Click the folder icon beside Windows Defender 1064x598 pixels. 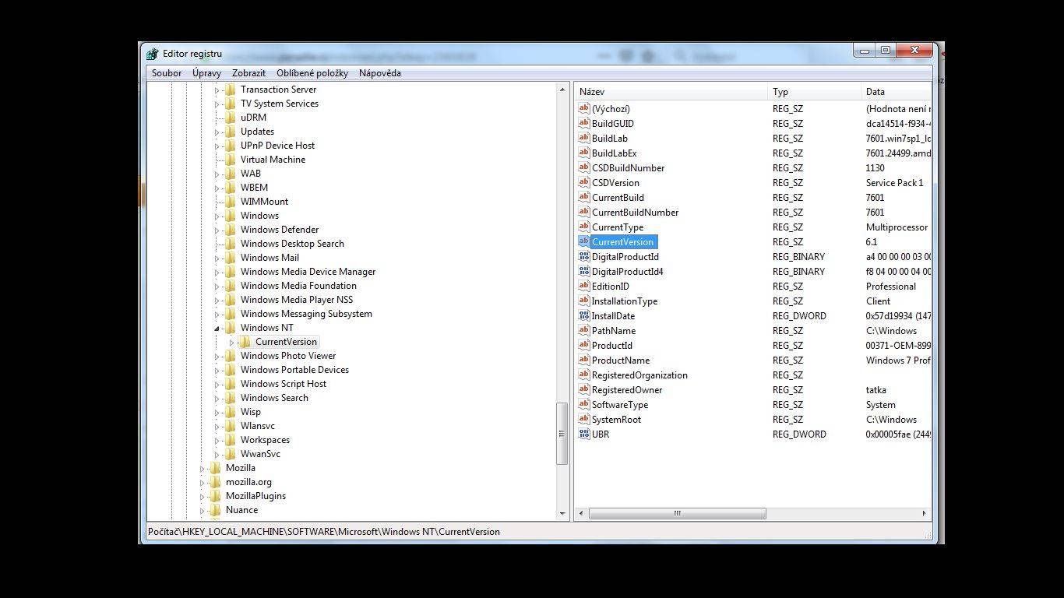(230, 230)
